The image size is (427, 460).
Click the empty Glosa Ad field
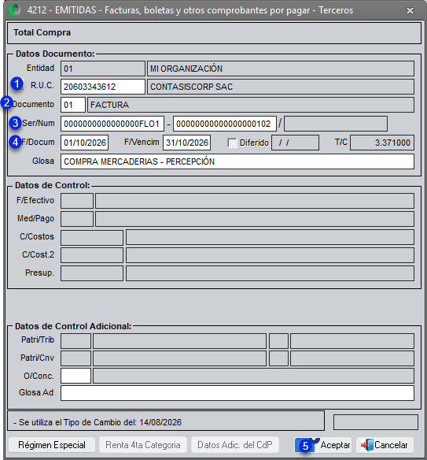coord(237,393)
